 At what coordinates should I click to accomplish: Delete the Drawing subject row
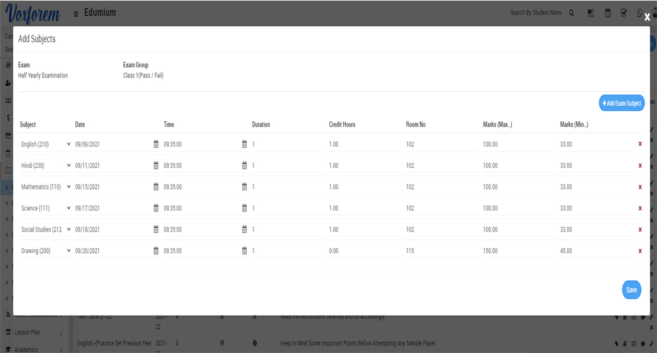pos(640,251)
